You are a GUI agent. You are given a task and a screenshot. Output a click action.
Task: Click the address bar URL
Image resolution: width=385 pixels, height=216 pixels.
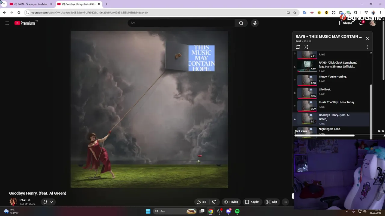click(x=89, y=13)
